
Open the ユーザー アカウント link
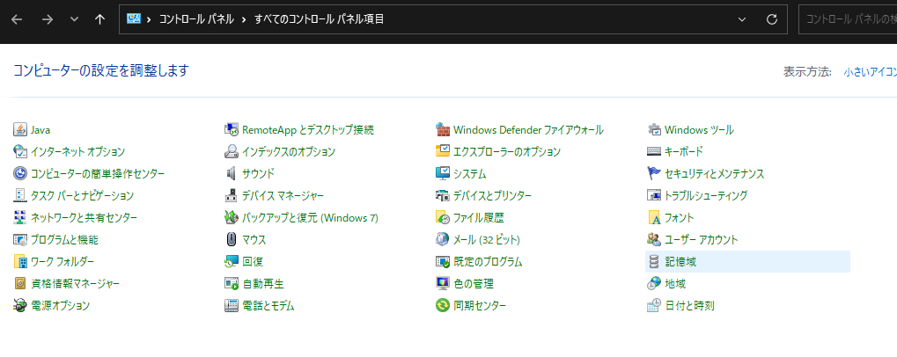701,240
